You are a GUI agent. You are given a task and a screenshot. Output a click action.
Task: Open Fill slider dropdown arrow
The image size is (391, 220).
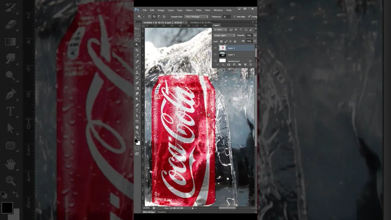255,41
